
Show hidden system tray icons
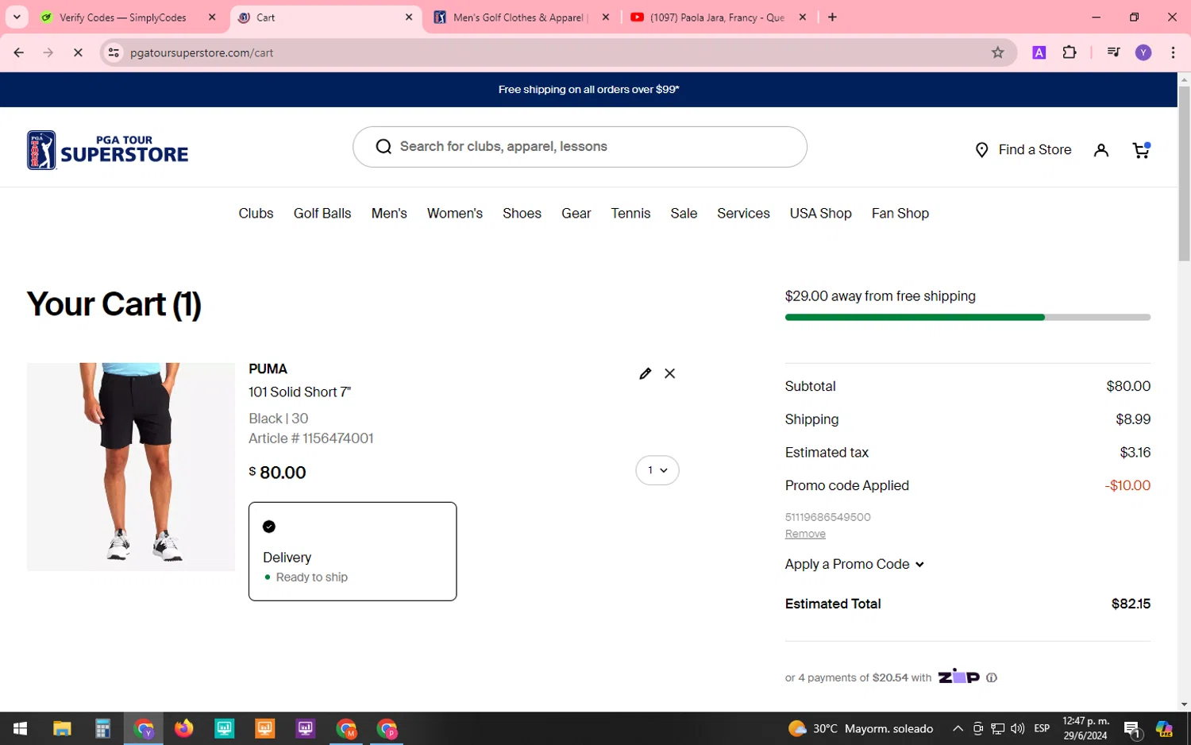[958, 728]
